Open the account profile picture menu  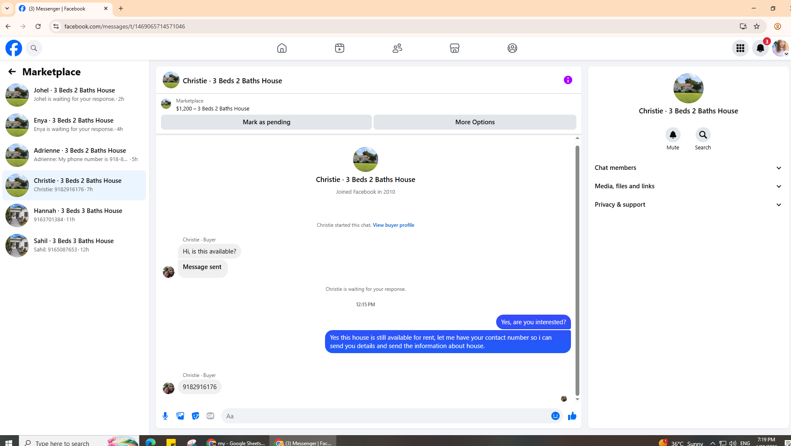[780, 48]
